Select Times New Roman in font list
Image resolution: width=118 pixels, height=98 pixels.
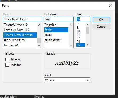pos(20,35)
